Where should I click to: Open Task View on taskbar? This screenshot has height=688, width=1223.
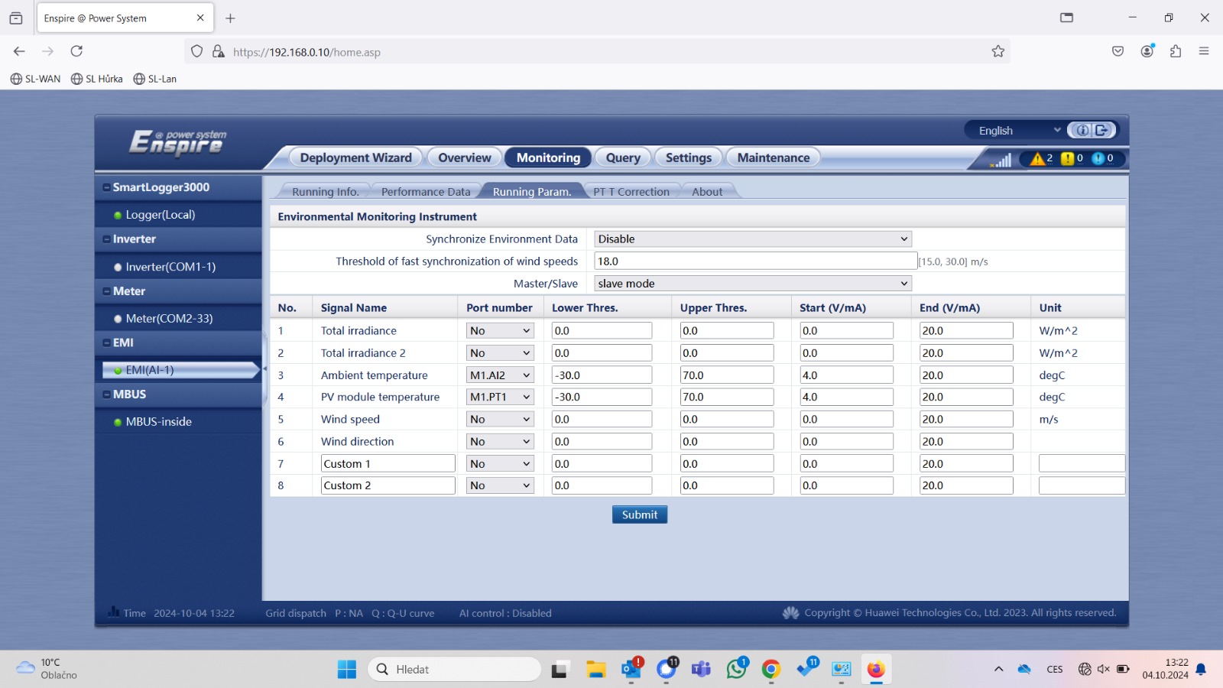coord(561,669)
